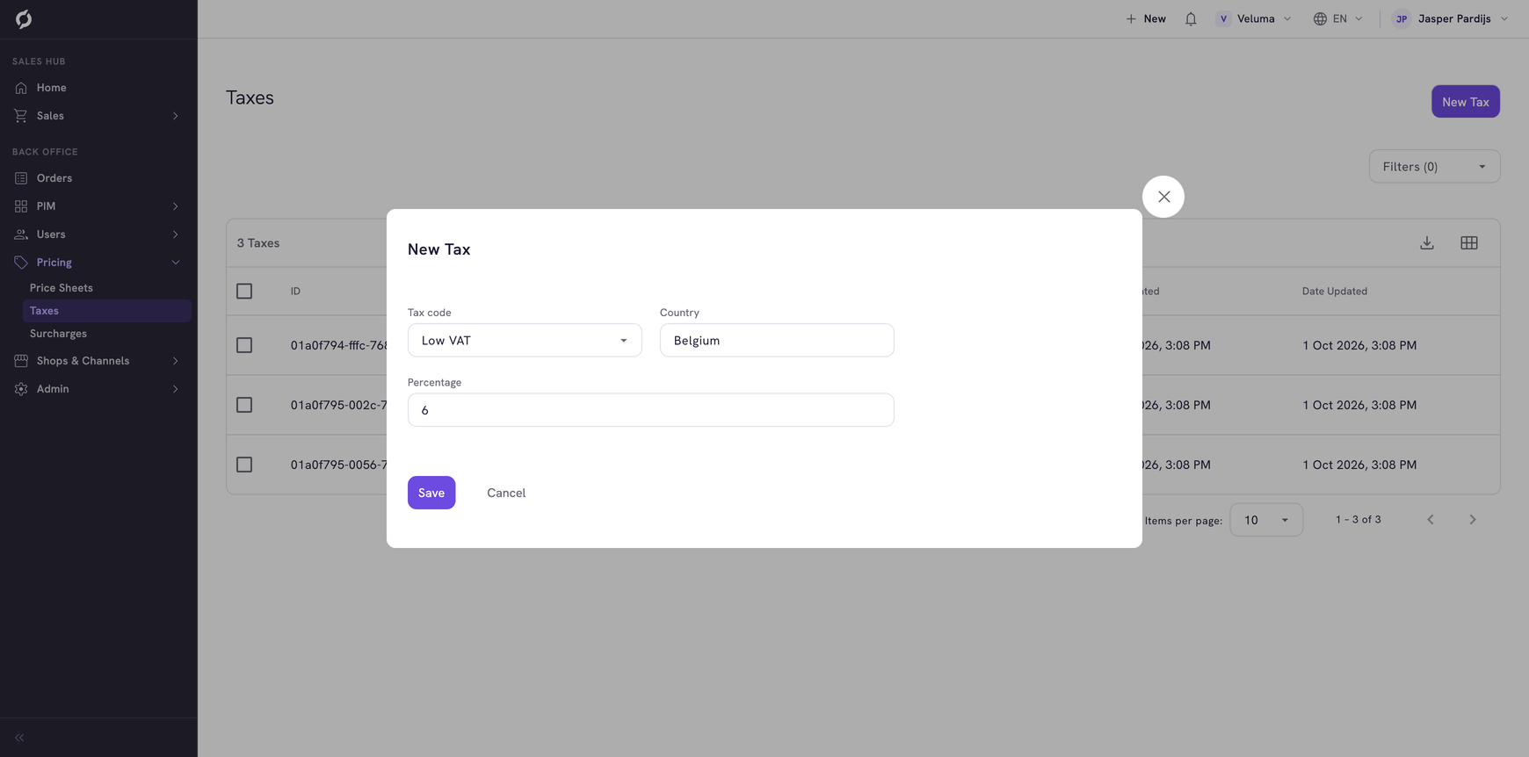
Task: Click the app logo in sidebar header
Action: point(24,19)
